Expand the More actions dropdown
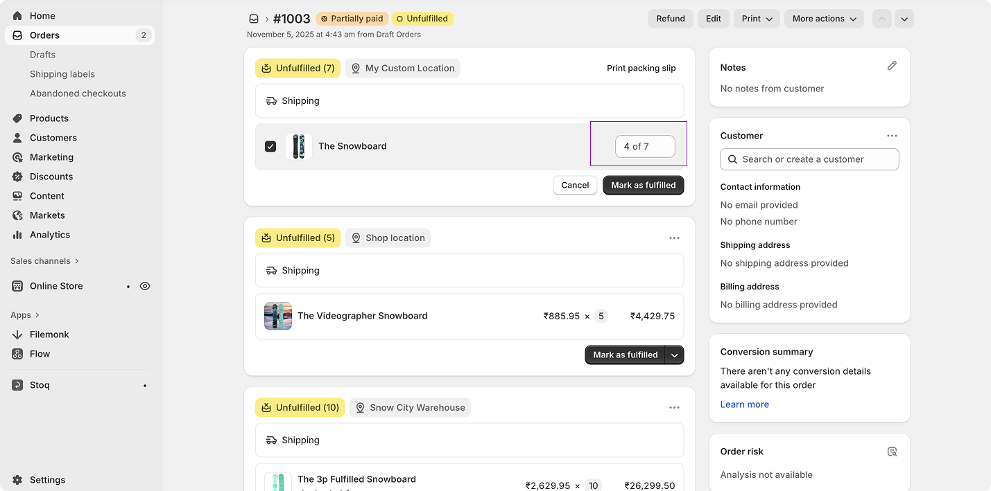 (x=824, y=19)
